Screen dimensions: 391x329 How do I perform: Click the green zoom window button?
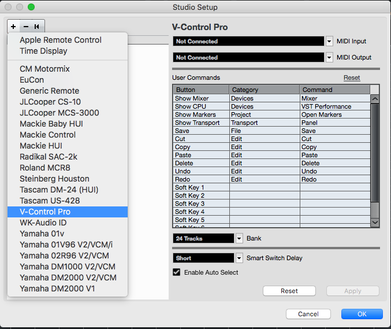(31, 7)
